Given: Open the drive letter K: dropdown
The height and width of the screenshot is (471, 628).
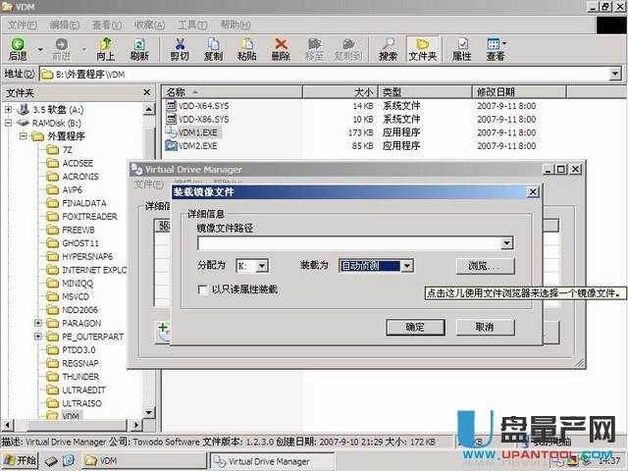Looking at the screenshot, I should click(x=262, y=266).
